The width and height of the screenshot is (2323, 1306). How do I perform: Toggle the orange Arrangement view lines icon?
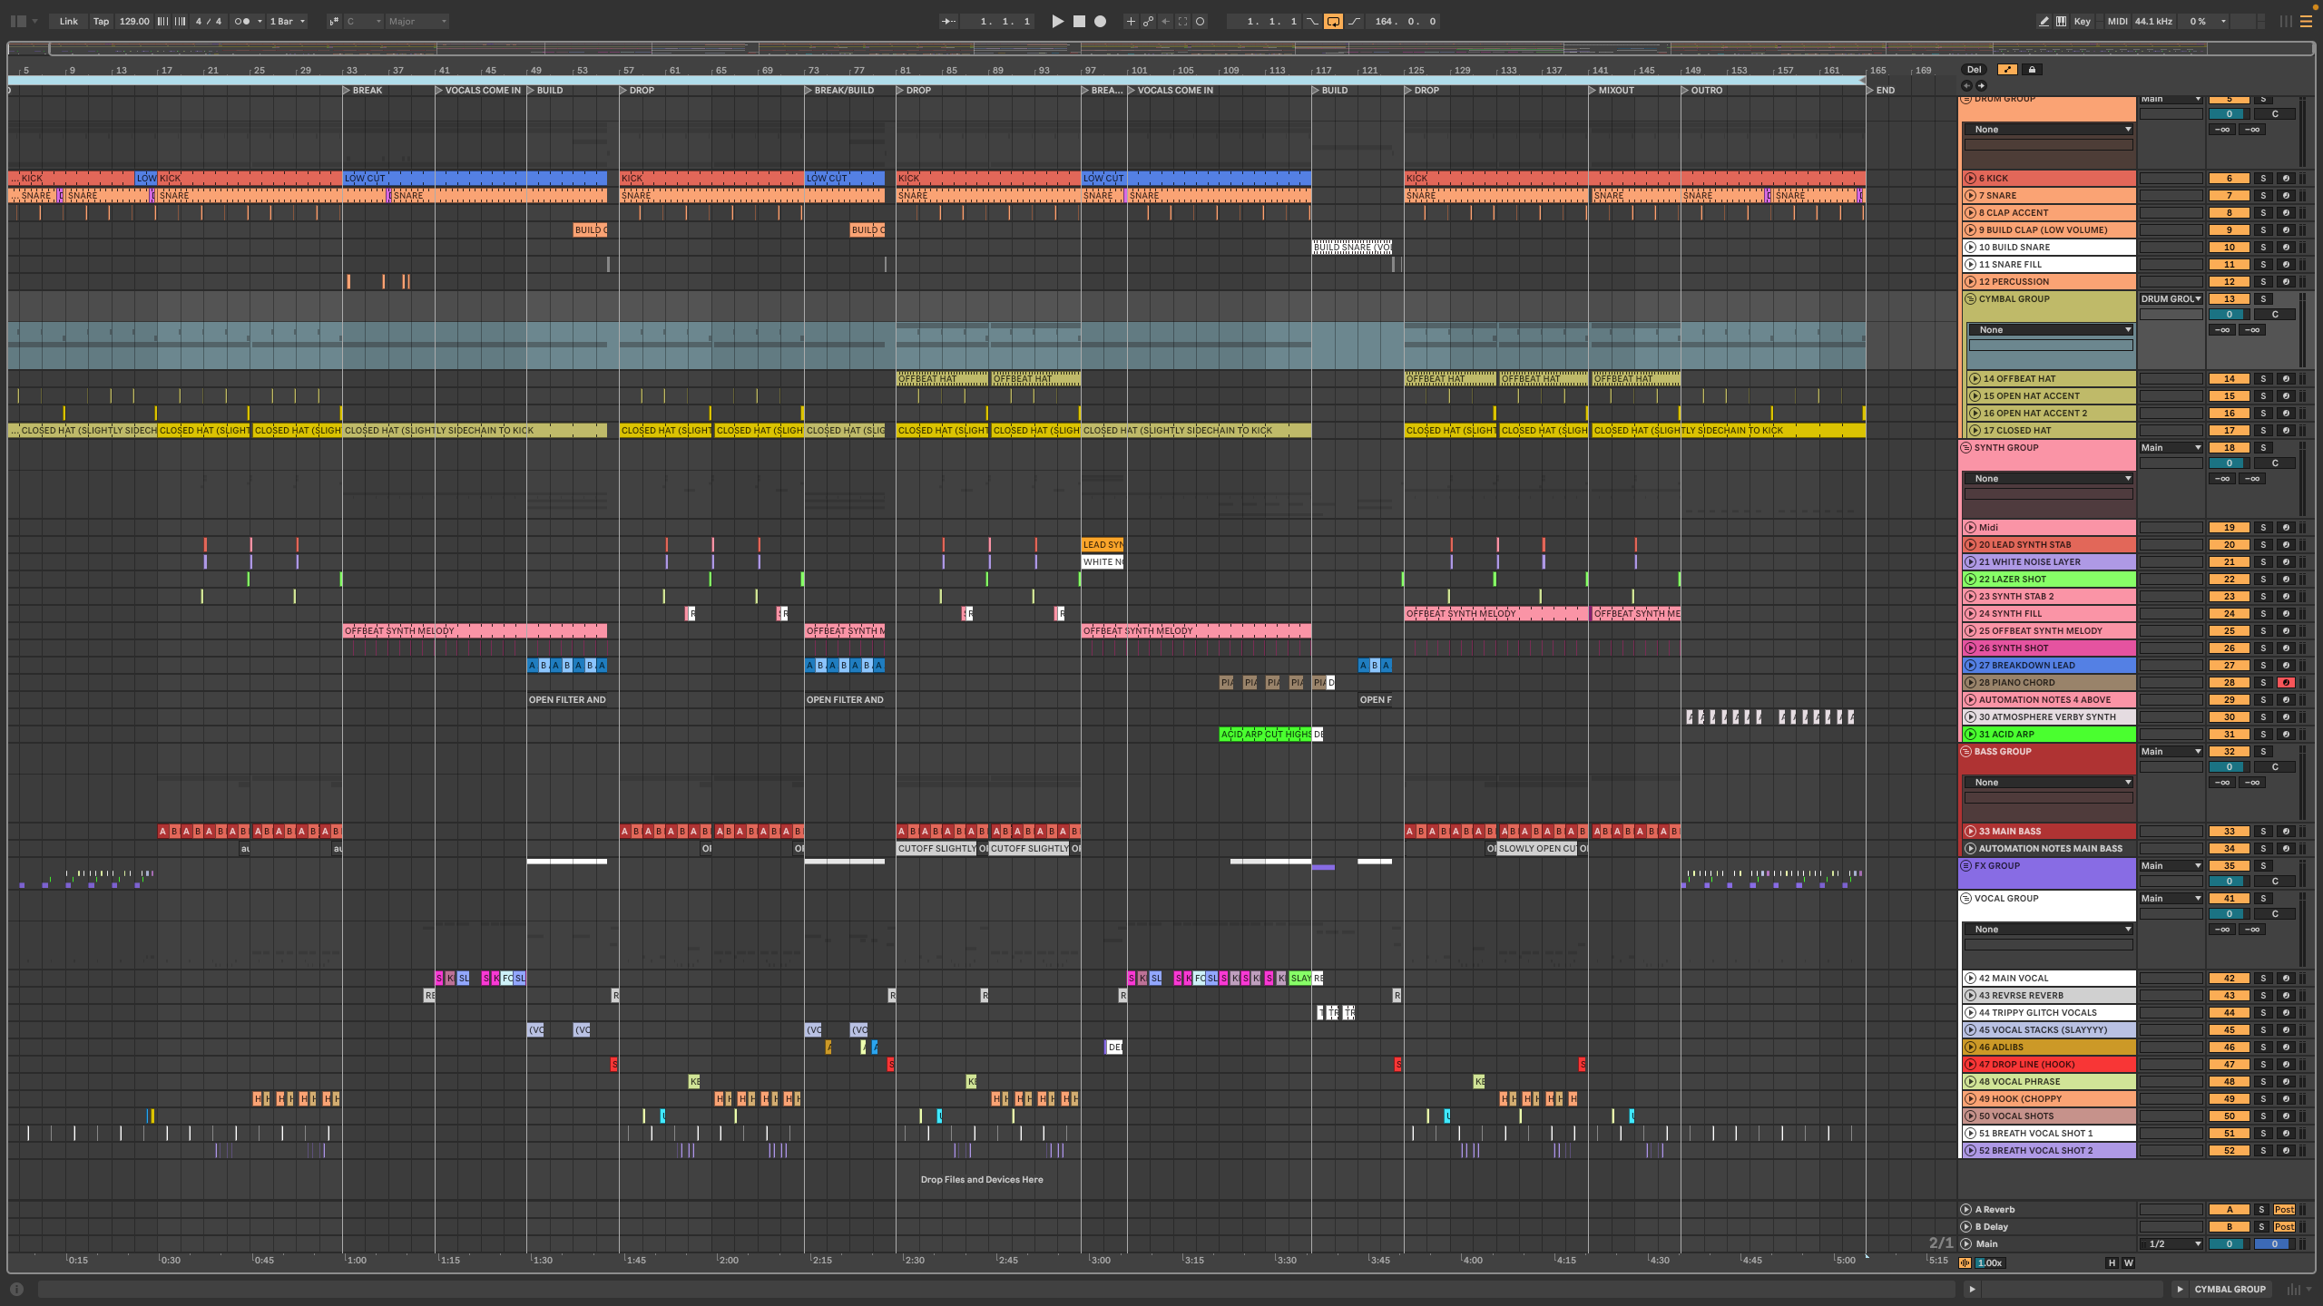pyautogui.click(x=2306, y=21)
